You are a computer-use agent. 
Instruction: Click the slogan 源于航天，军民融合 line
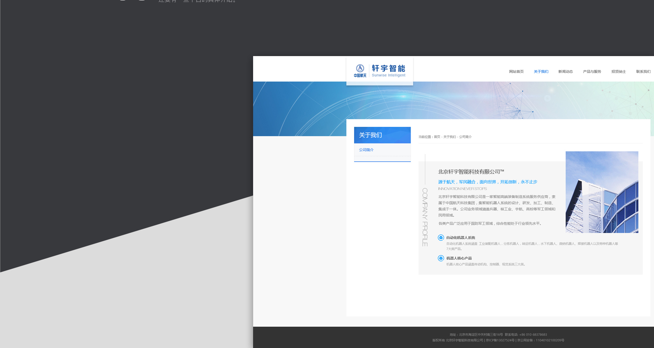488,182
